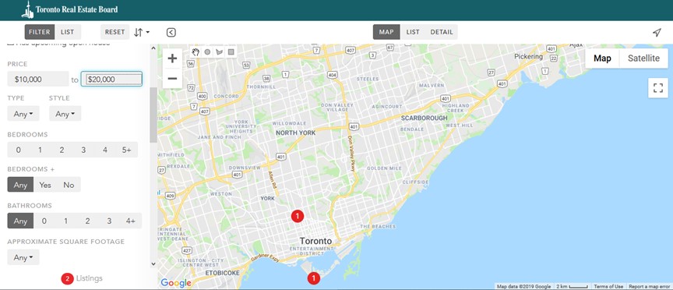The width and height of the screenshot is (673, 290).
Task: Choose 2 bathrooms filter
Action: 87,221
